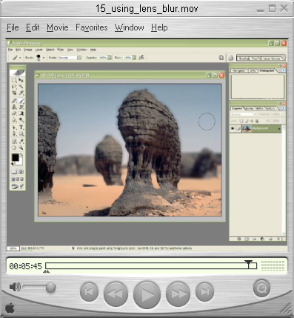The height and width of the screenshot is (318, 294).
Task: Select the Zoom tool in toolbox
Action: tap(21, 148)
